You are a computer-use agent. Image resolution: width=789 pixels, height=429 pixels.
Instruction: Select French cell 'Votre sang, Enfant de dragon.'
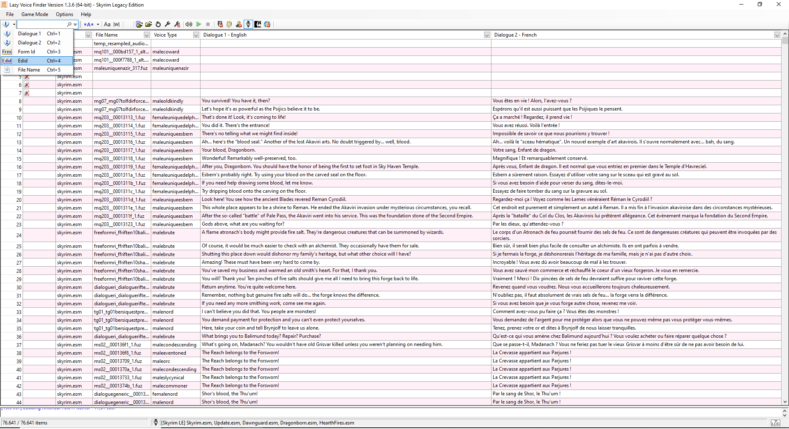(x=636, y=150)
